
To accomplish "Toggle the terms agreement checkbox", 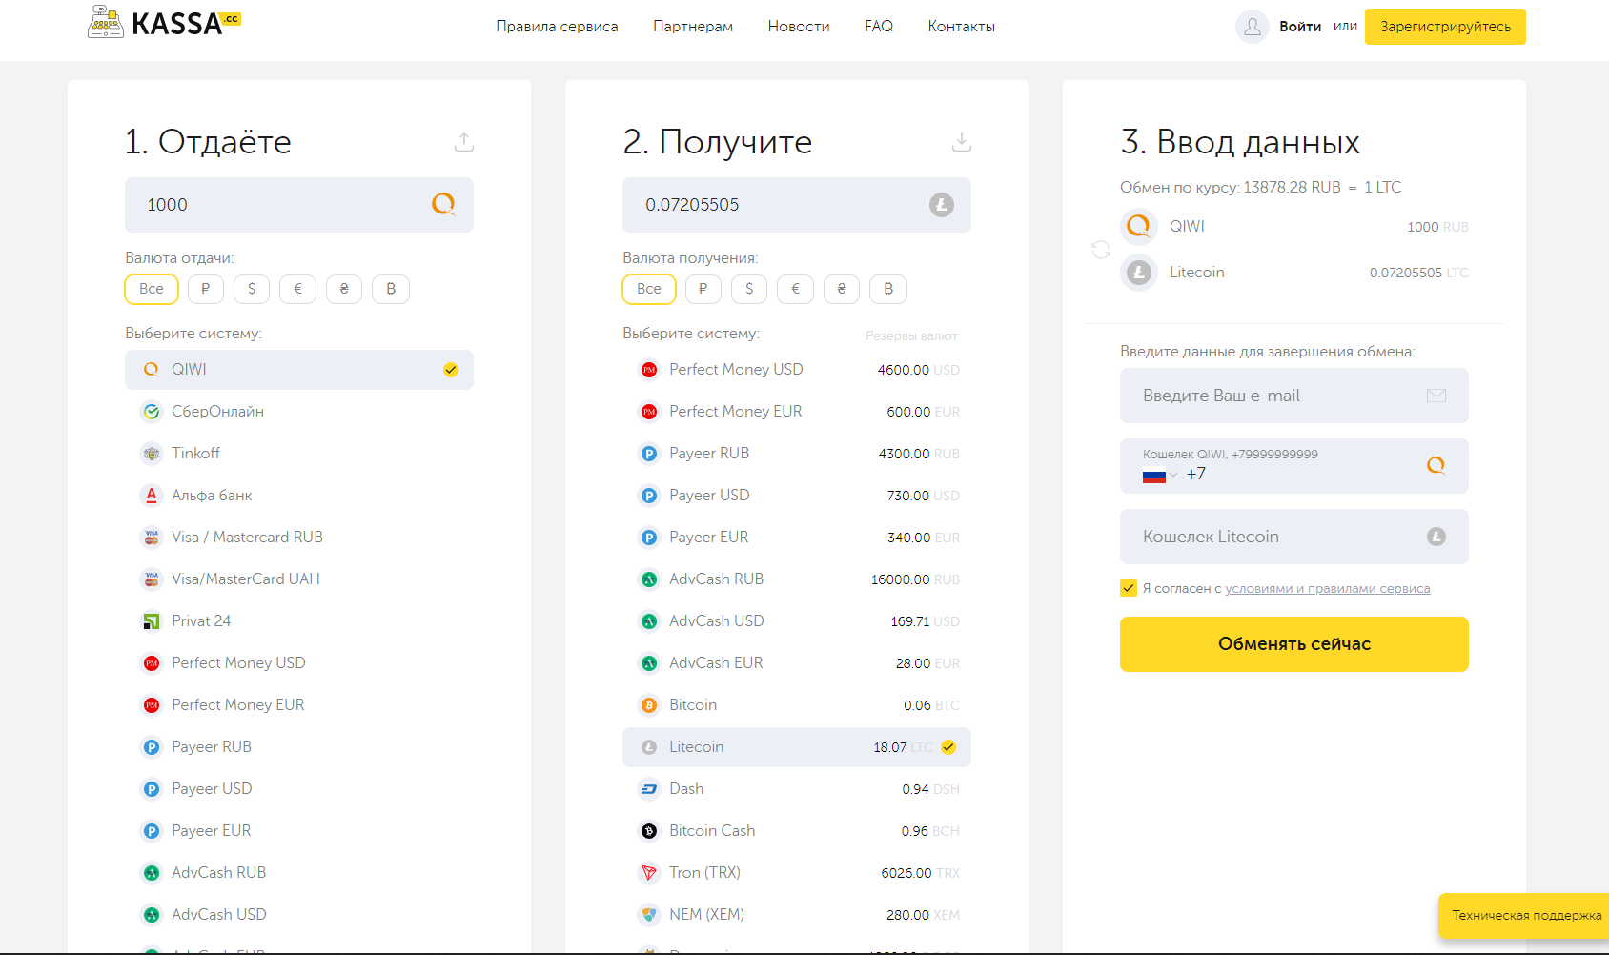I will click(x=1129, y=588).
